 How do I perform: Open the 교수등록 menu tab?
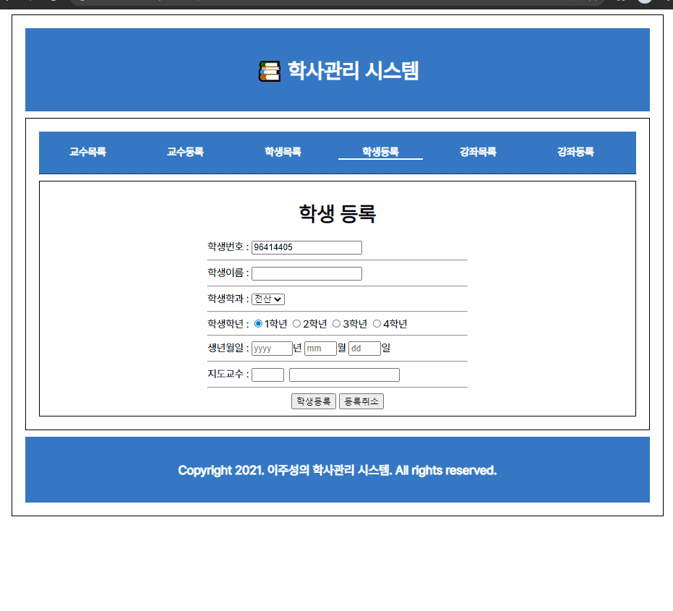[185, 152]
